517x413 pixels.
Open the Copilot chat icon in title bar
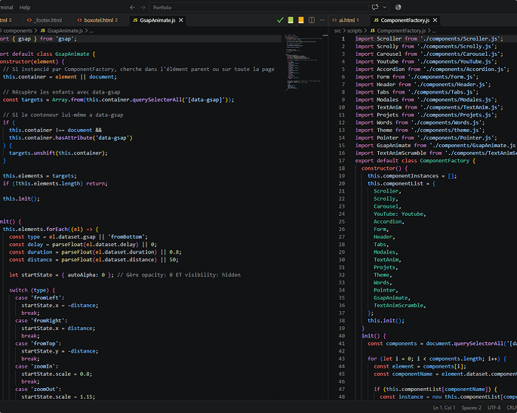pos(375,8)
